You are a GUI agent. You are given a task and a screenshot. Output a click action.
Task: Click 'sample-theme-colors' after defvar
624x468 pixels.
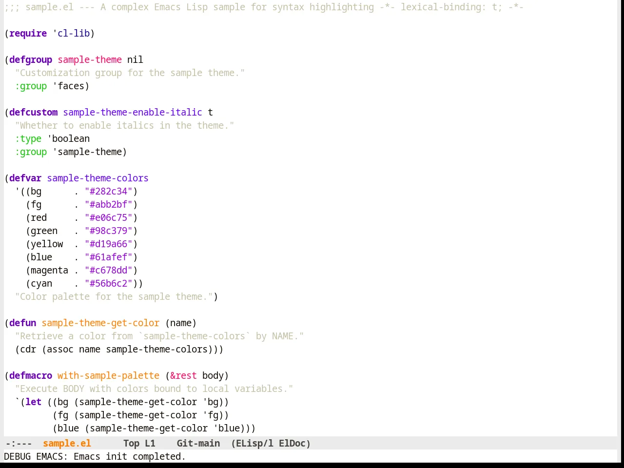97,178
